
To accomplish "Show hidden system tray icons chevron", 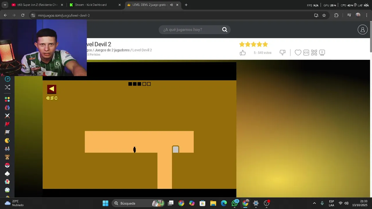I will [314, 203].
